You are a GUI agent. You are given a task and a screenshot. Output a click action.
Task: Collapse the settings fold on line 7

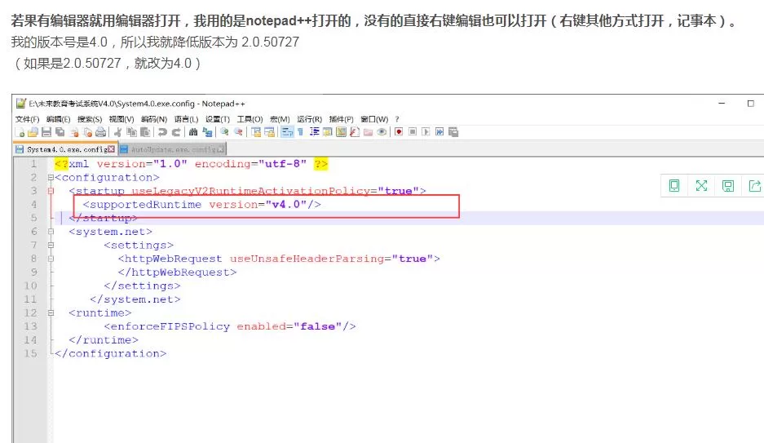coord(51,245)
